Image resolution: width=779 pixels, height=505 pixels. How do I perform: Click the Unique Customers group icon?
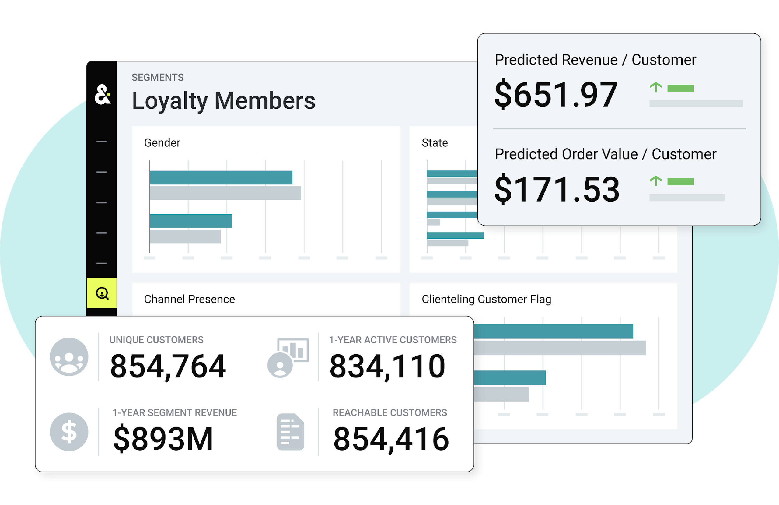pyautogui.click(x=69, y=357)
